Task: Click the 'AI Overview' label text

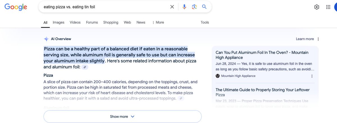Action: 61,39
